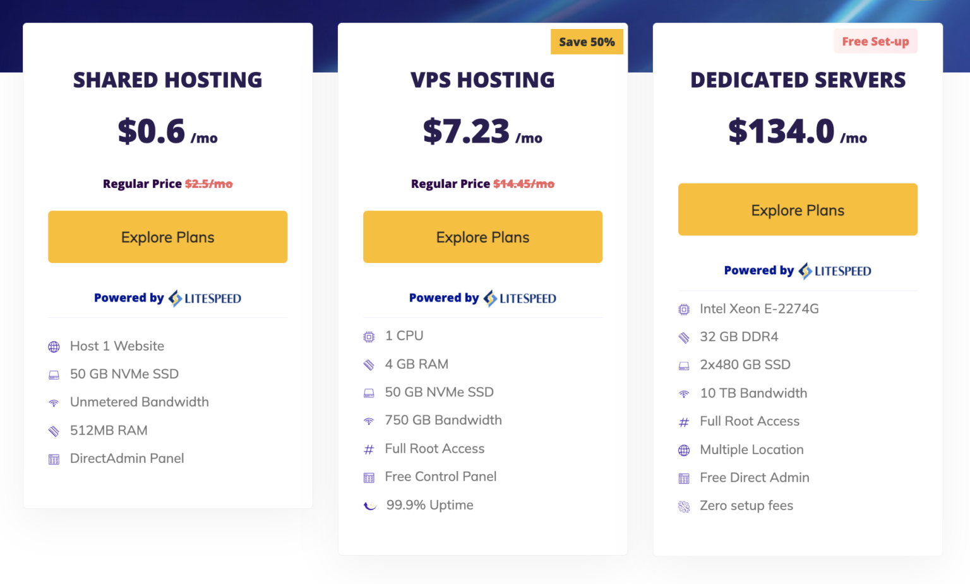Viewport: 970px width, 584px height.
Task: Click the RAM icon next to 4 GB RAM
Action: tap(369, 364)
